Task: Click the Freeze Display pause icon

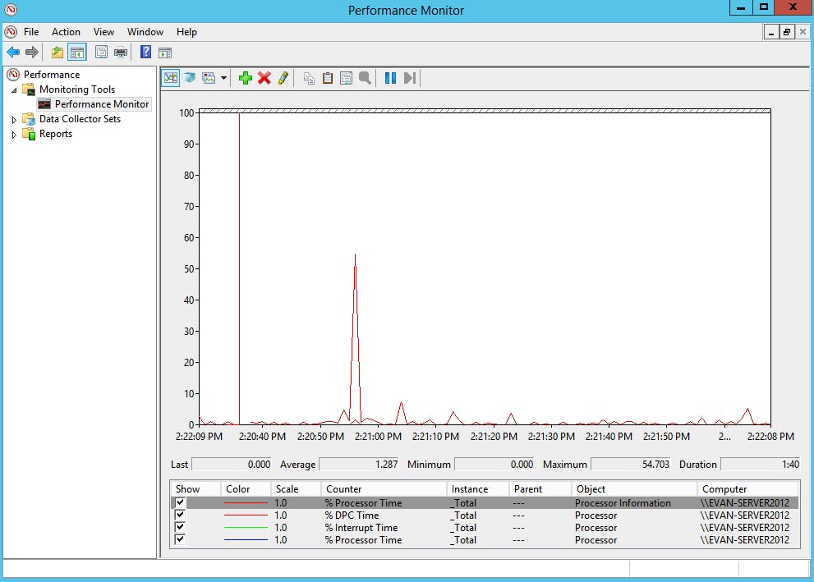Action: [x=389, y=78]
